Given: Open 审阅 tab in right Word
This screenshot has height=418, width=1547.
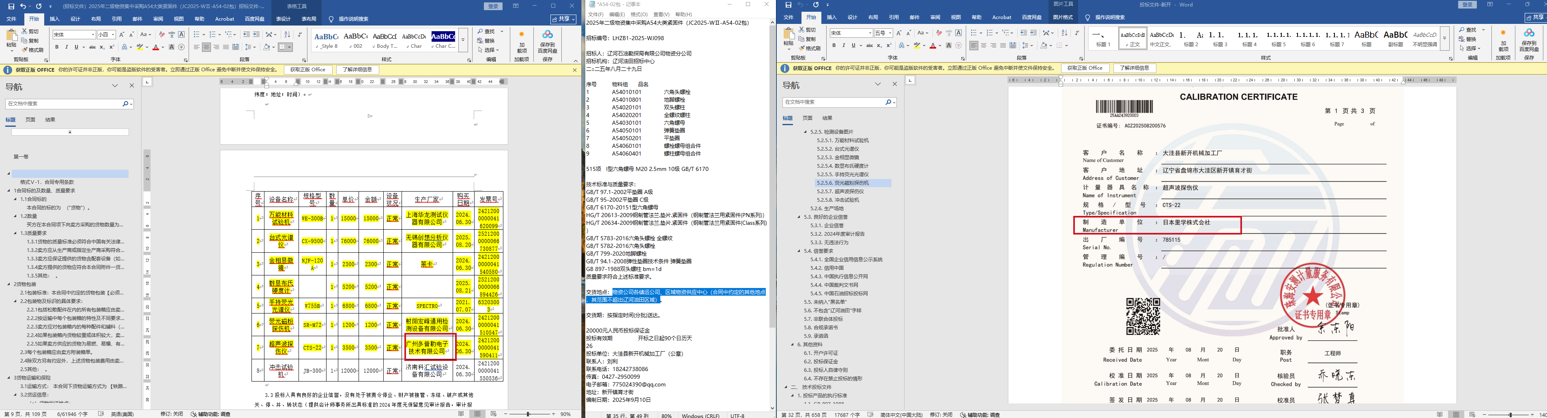Looking at the screenshot, I should point(935,17).
